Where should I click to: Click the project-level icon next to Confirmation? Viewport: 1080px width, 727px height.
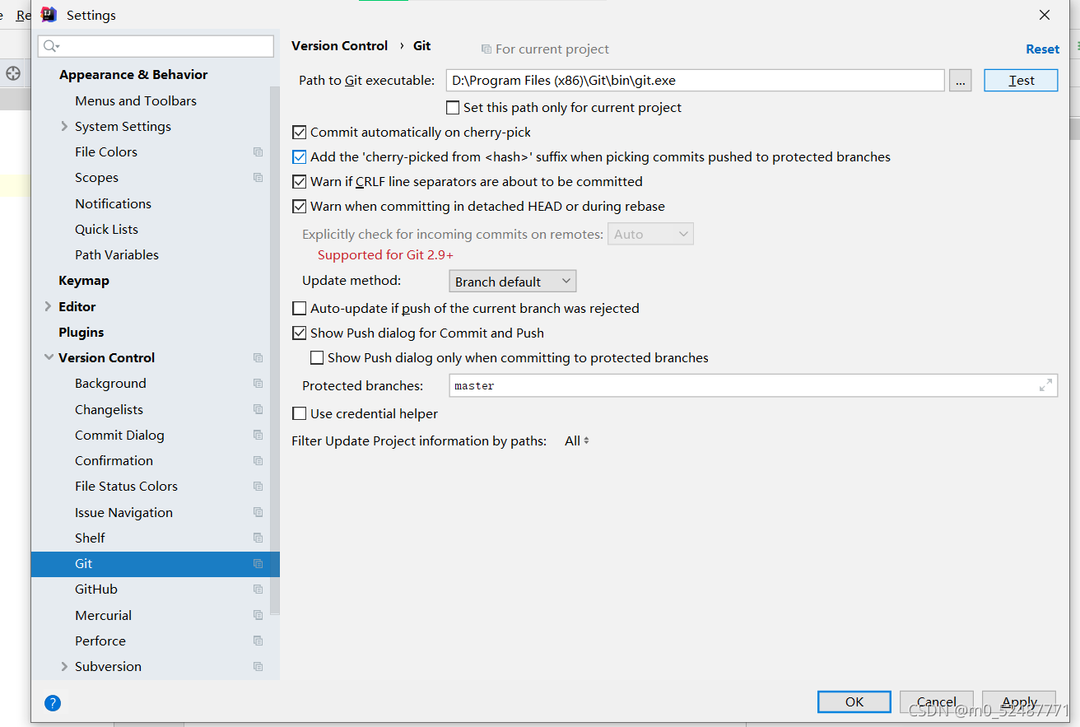pos(258,461)
